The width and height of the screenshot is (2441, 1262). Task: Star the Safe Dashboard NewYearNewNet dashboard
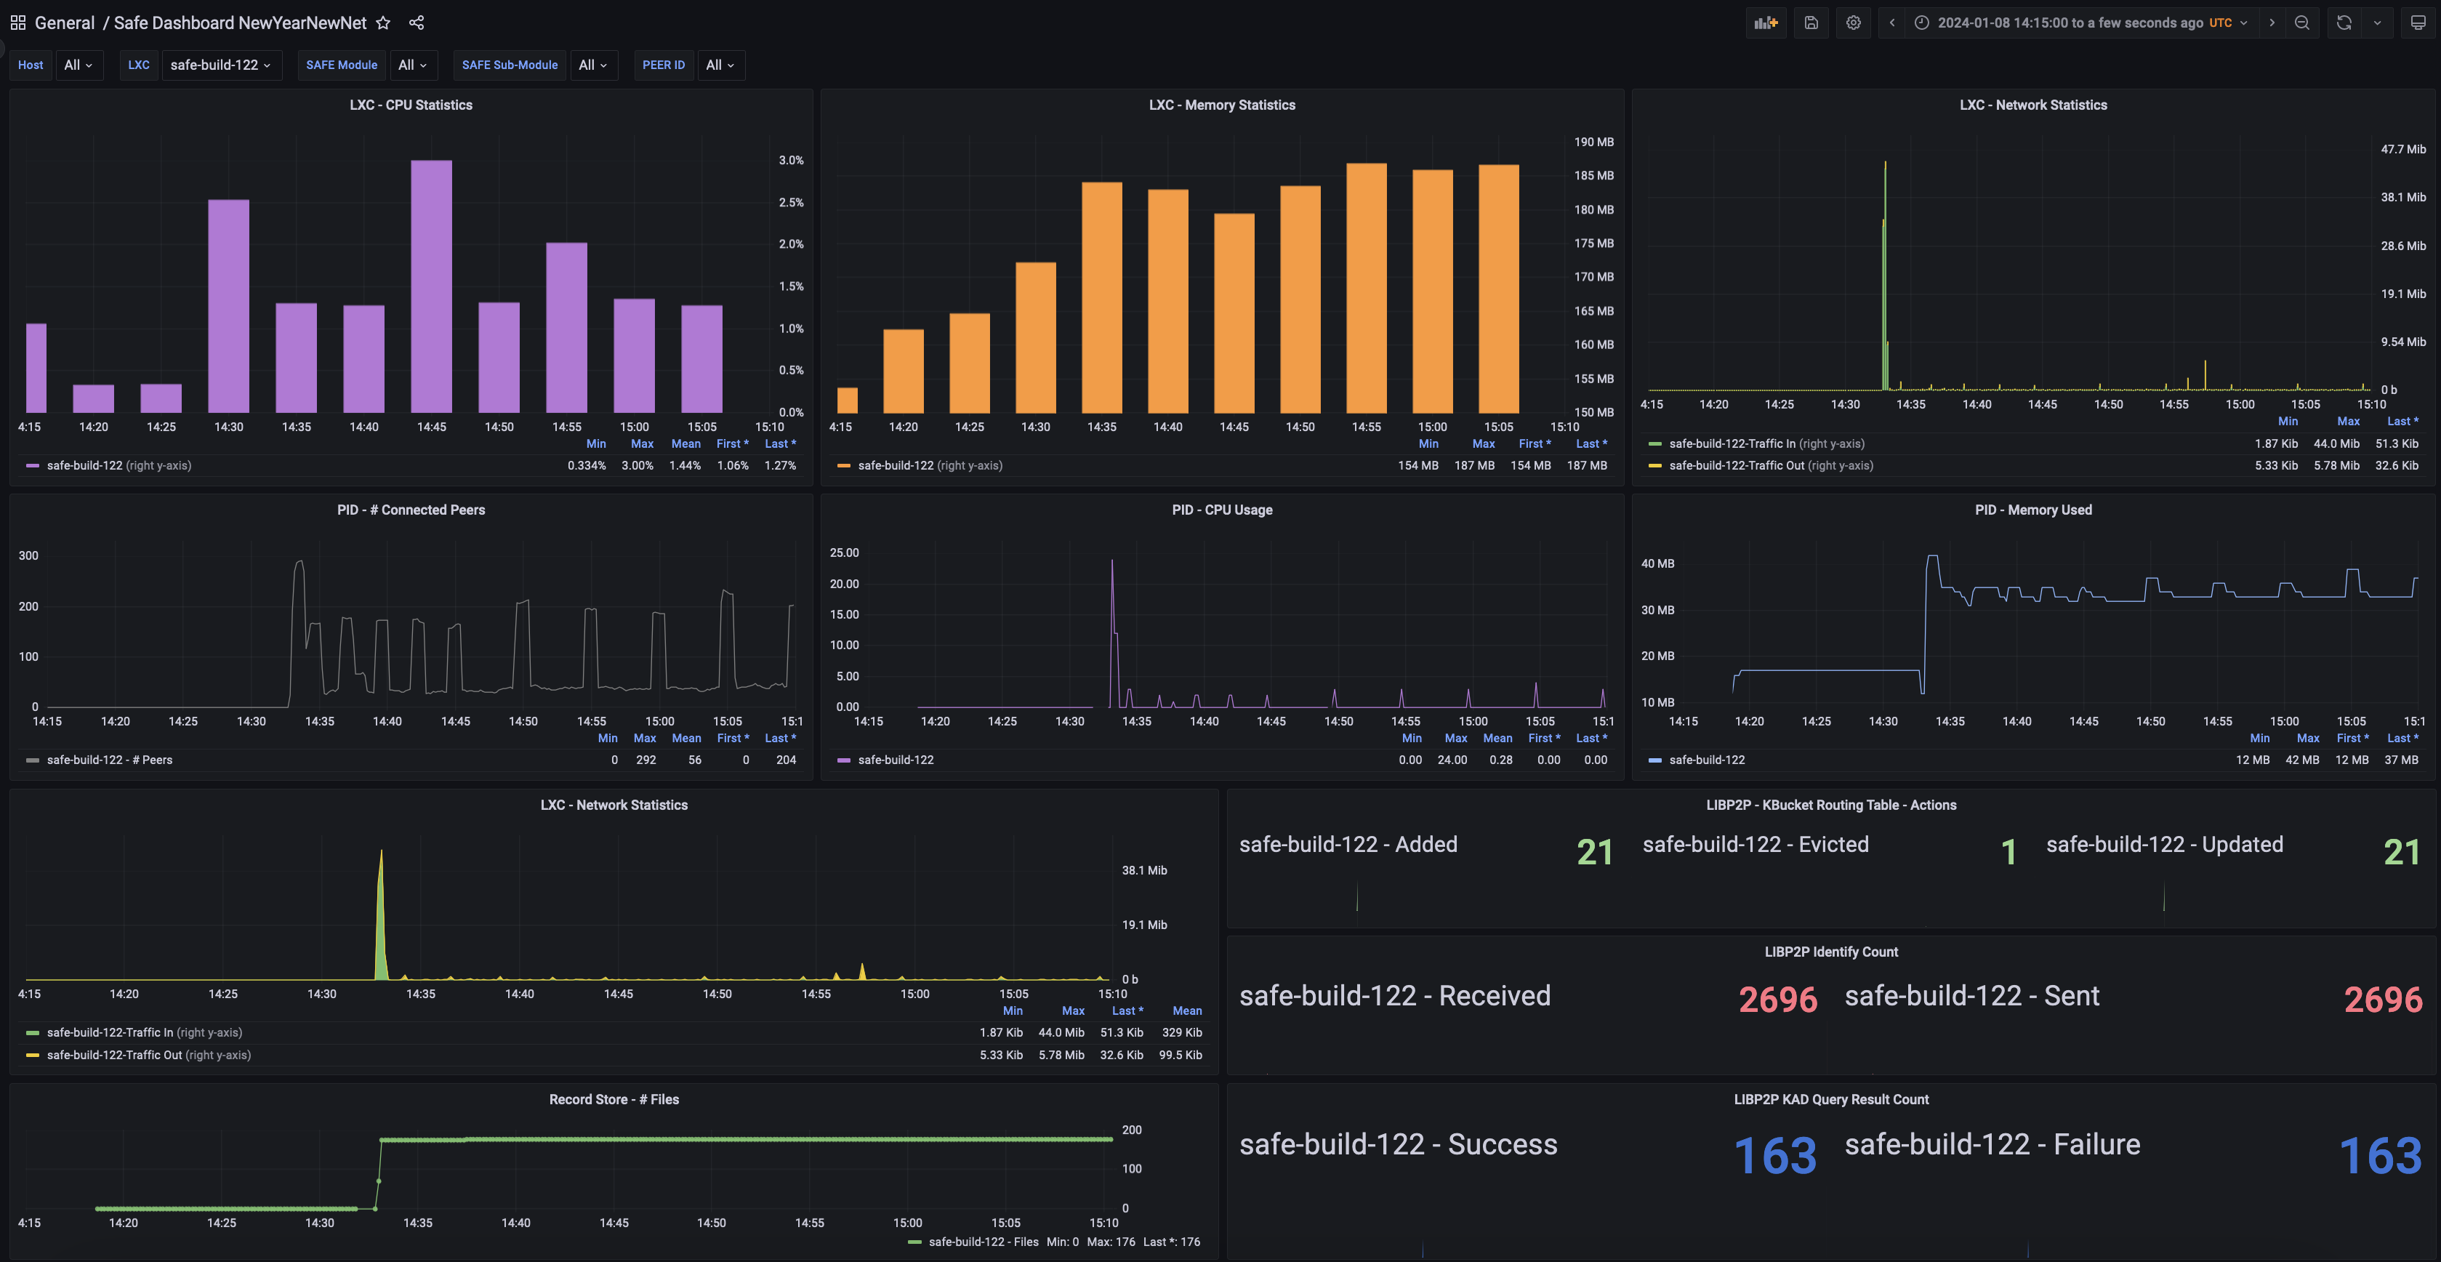click(x=383, y=23)
